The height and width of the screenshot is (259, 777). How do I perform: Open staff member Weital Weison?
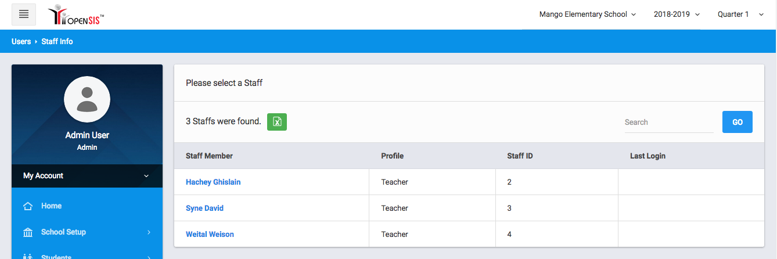[x=210, y=235]
